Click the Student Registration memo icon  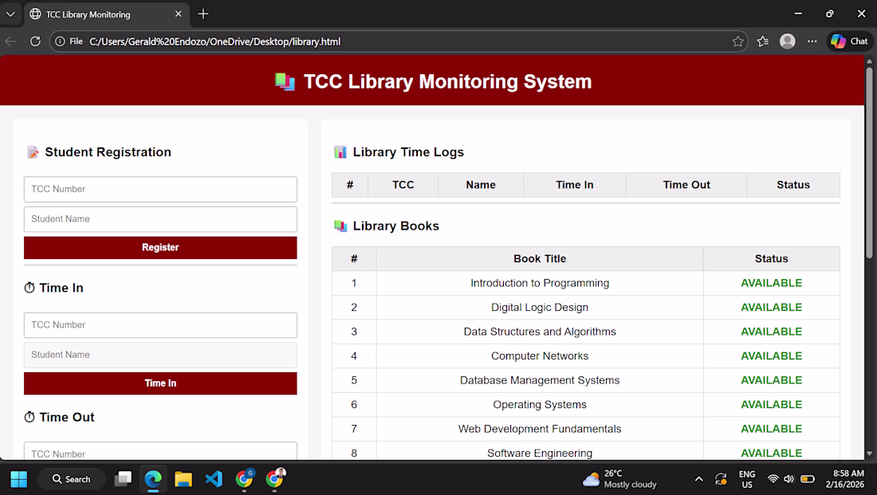point(33,152)
